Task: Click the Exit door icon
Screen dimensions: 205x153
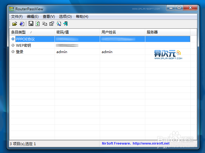Action: (x=66, y=24)
